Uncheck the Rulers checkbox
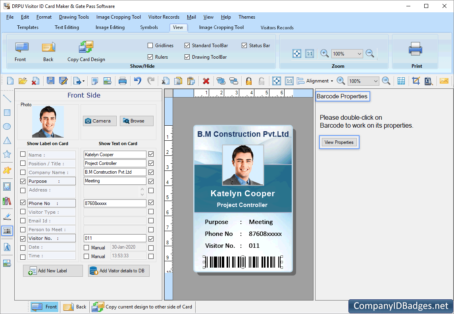Screen dimensions: 454x314 pos(150,57)
